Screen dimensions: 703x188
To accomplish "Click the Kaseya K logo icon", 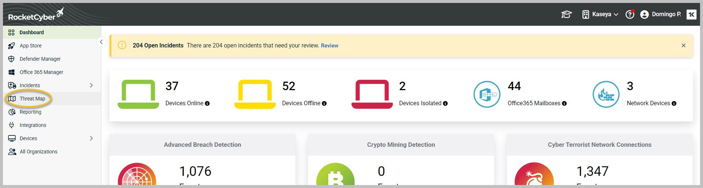I will [691, 14].
